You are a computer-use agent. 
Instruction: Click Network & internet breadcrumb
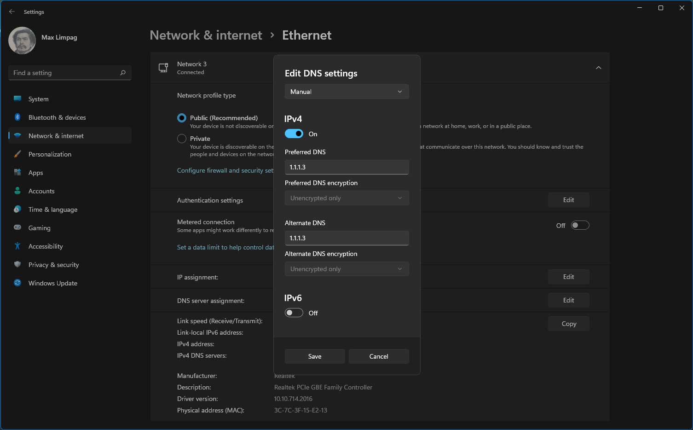click(x=206, y=35)
